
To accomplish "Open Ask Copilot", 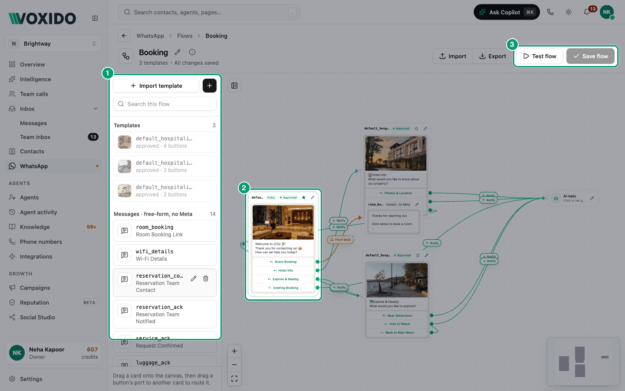I will [507, 12].
